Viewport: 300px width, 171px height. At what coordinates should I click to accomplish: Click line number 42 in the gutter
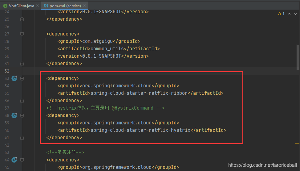7,145
